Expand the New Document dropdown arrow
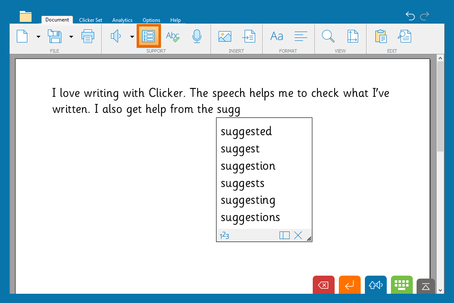Viewport: 454px width, 303px height. point(39,37)
